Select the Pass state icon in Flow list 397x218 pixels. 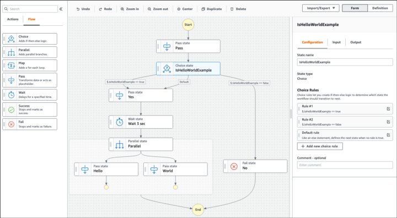tap(11, 80)
